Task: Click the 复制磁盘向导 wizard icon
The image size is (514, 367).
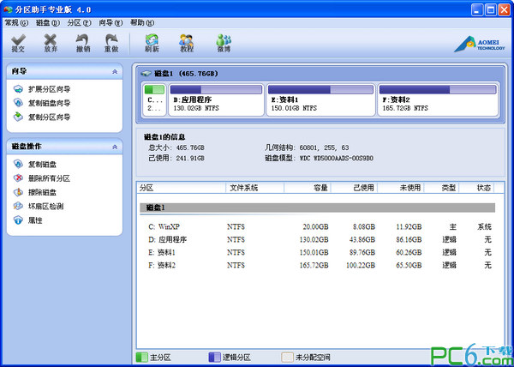Action: [18, 103]
